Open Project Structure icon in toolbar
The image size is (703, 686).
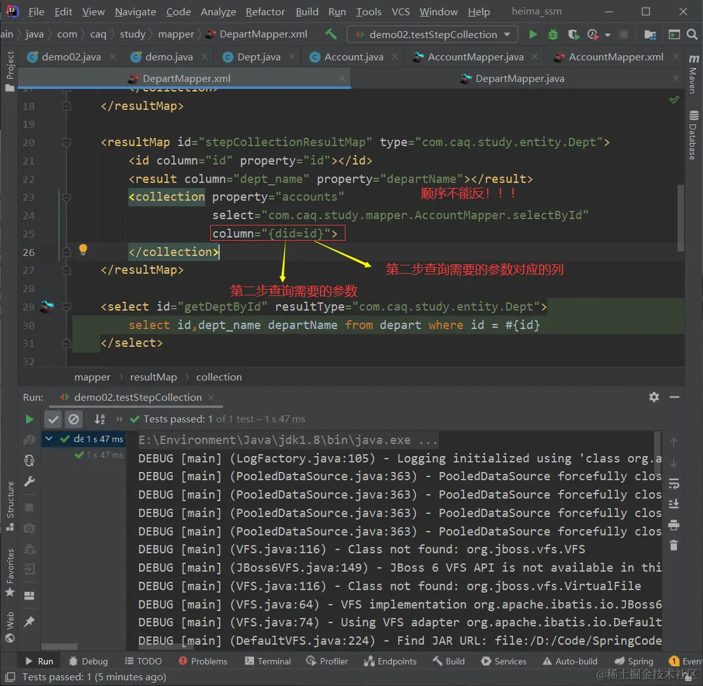650,34
